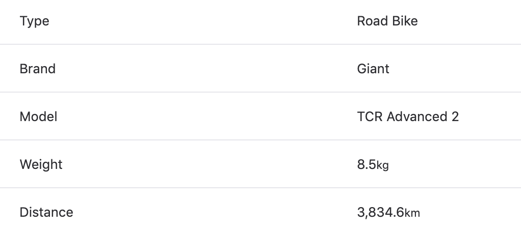Screen dimensions: 521x231
Task: Click the kg unit text
Action: [382, 165]
